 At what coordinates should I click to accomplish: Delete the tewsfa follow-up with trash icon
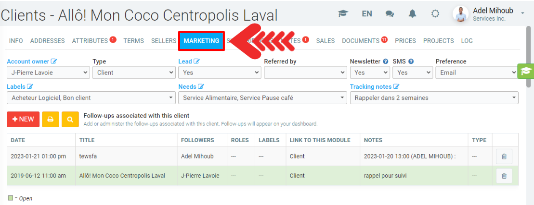[504, 157]
